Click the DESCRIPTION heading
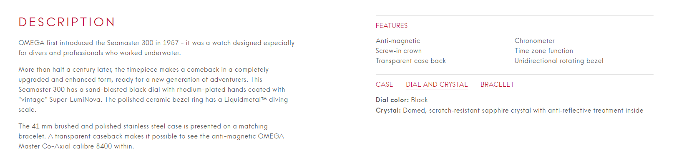This screenshot has height=156, width=694. click(x=67, y=22)
